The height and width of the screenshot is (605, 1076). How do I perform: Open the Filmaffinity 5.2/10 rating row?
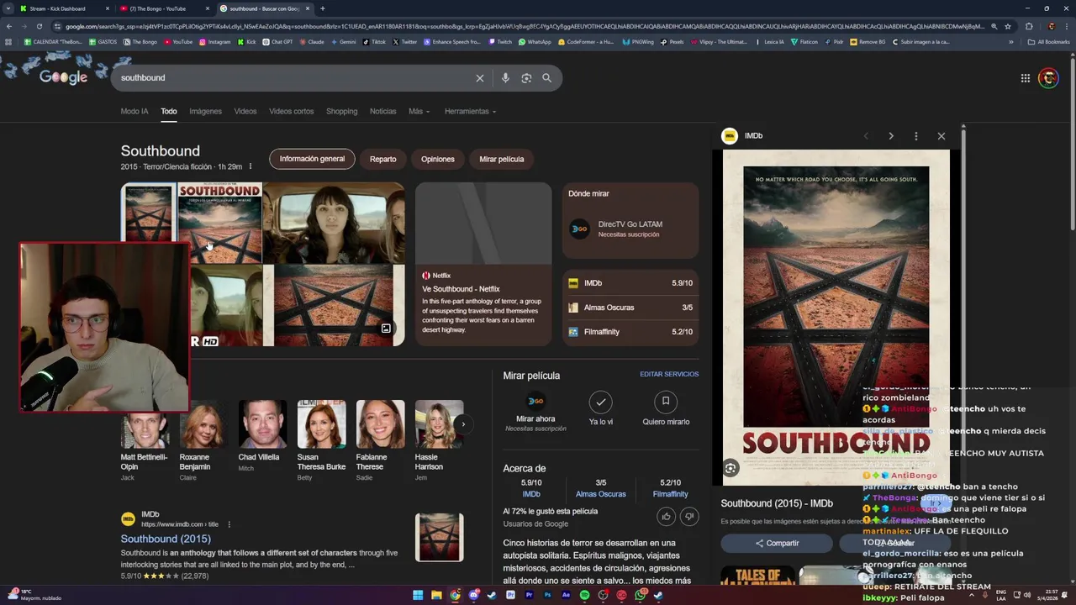click(x=630, y=332)
